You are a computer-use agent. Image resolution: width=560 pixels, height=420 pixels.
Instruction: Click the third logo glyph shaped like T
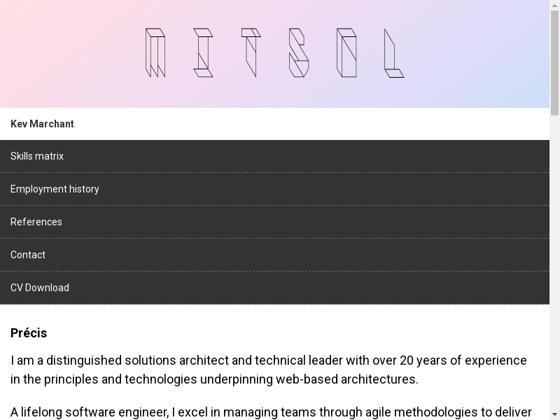coord(251,52)
